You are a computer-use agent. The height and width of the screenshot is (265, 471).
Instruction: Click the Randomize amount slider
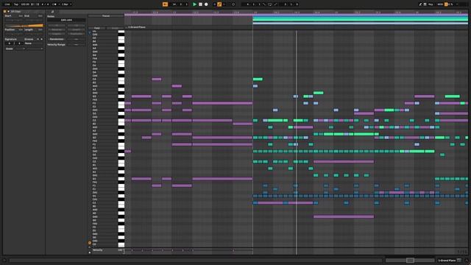click(x=76, y=39)
